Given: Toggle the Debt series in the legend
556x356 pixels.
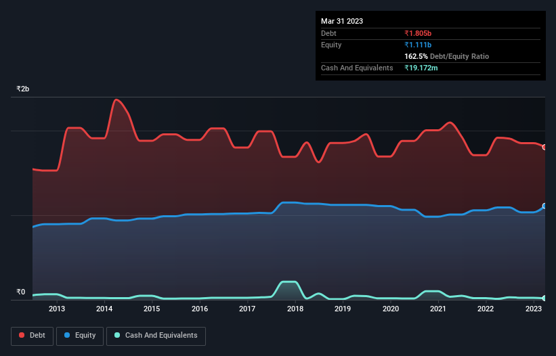Looking at the screenshot, I should point(33,336).
